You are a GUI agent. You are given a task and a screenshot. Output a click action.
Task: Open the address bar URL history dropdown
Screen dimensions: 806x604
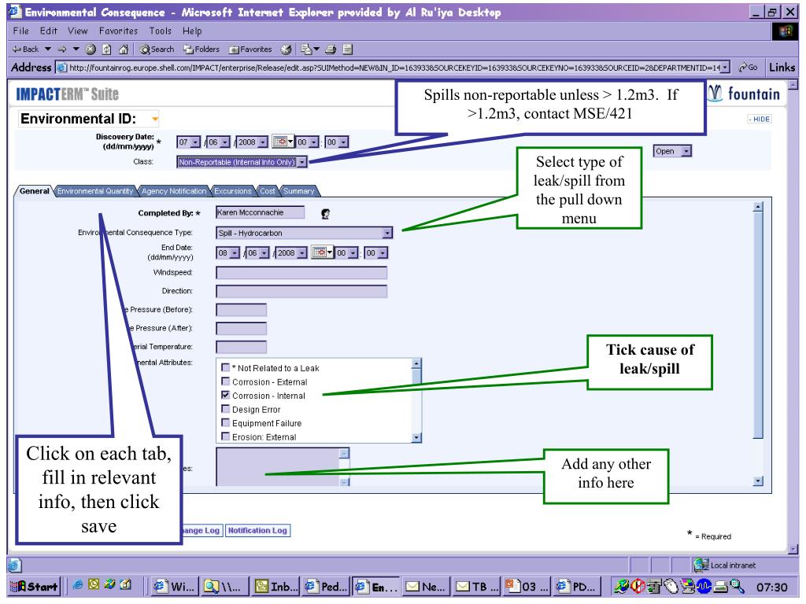(x=725, y=68)
